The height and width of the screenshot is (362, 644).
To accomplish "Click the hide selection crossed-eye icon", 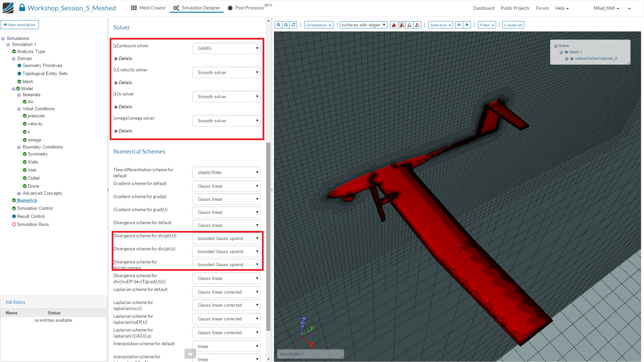I will 459,25.
